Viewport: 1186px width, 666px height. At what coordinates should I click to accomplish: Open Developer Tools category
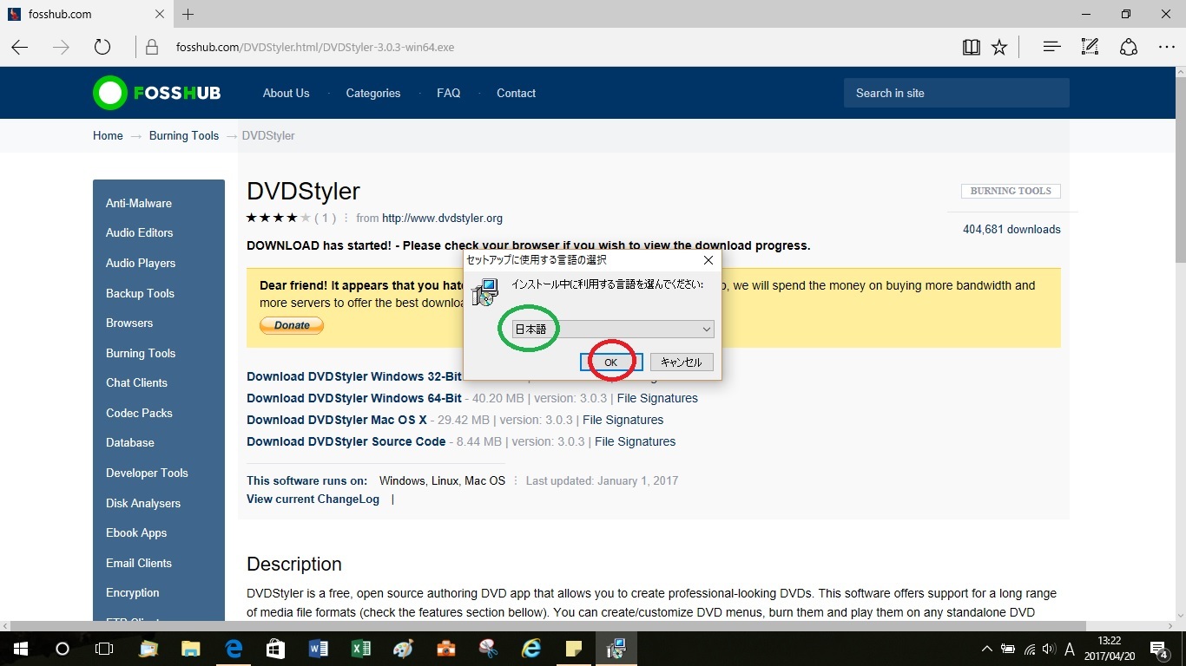coord(147,473)
